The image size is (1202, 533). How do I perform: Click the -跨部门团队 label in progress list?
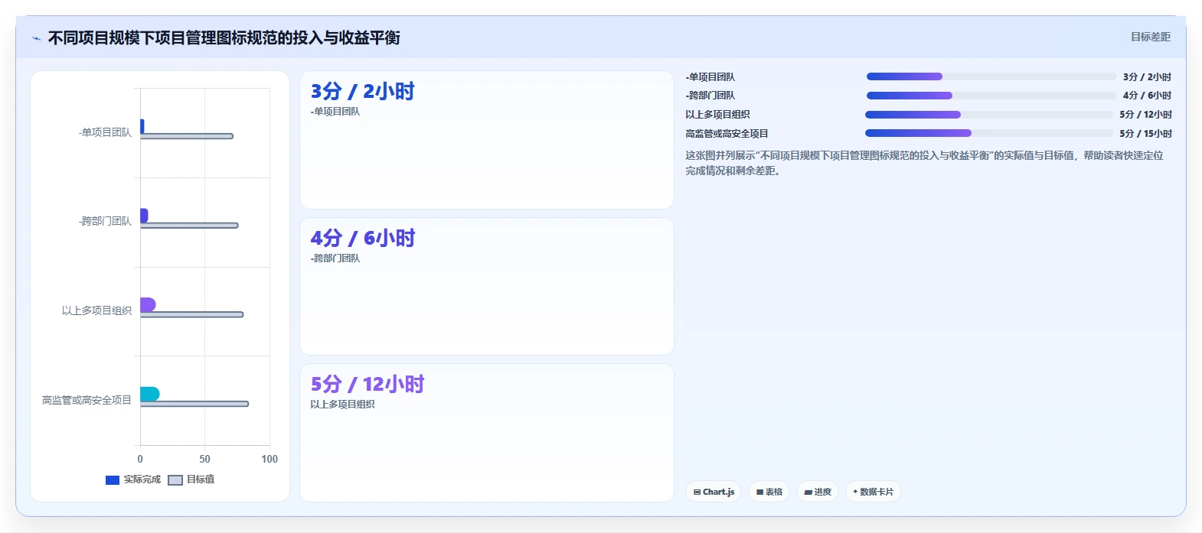point(710,96)
